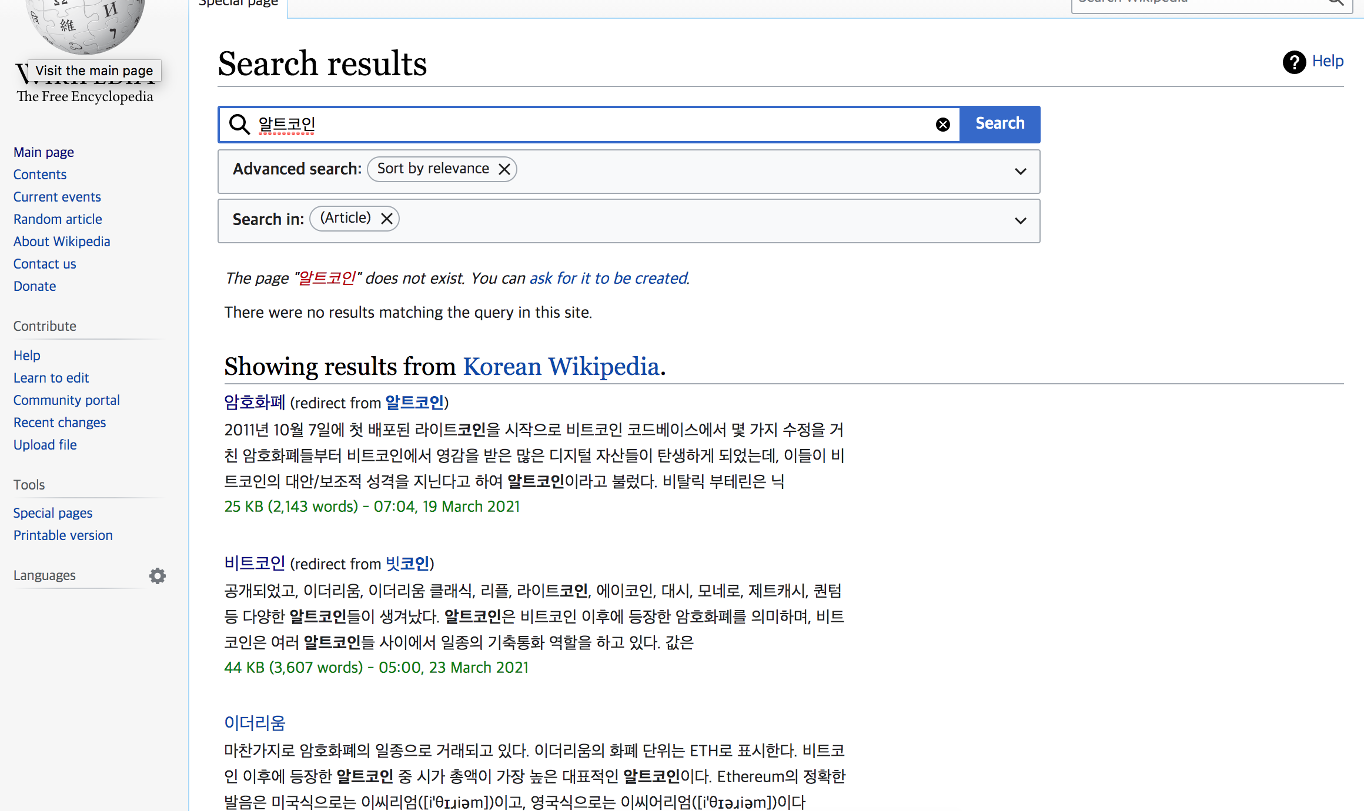
Task: Open the Help link near the title
Action: coord(1328,61)
